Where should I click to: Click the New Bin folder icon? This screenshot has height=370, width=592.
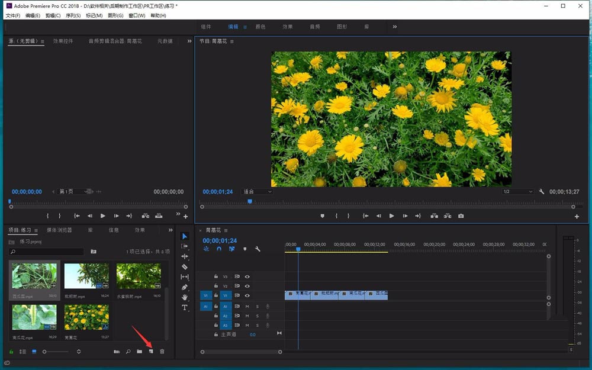pyautogui.click(x=139, y=352)
